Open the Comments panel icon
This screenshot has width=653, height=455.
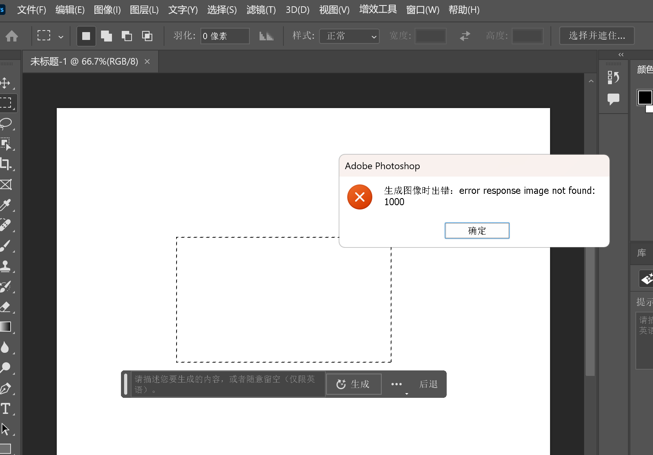(x=613, y=99)
